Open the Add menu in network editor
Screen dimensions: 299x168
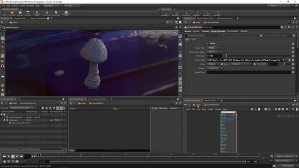(188, 109)
